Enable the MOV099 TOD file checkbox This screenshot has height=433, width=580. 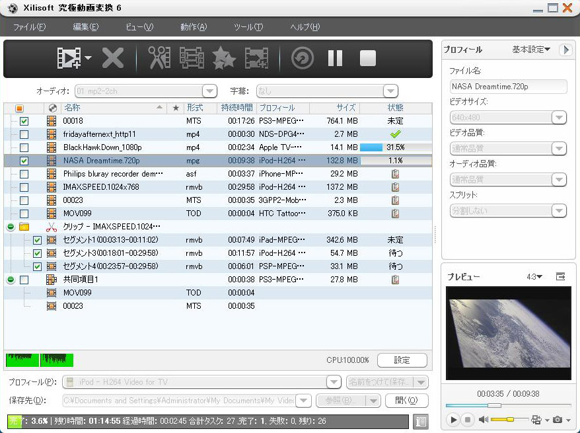tap(24, 214)
